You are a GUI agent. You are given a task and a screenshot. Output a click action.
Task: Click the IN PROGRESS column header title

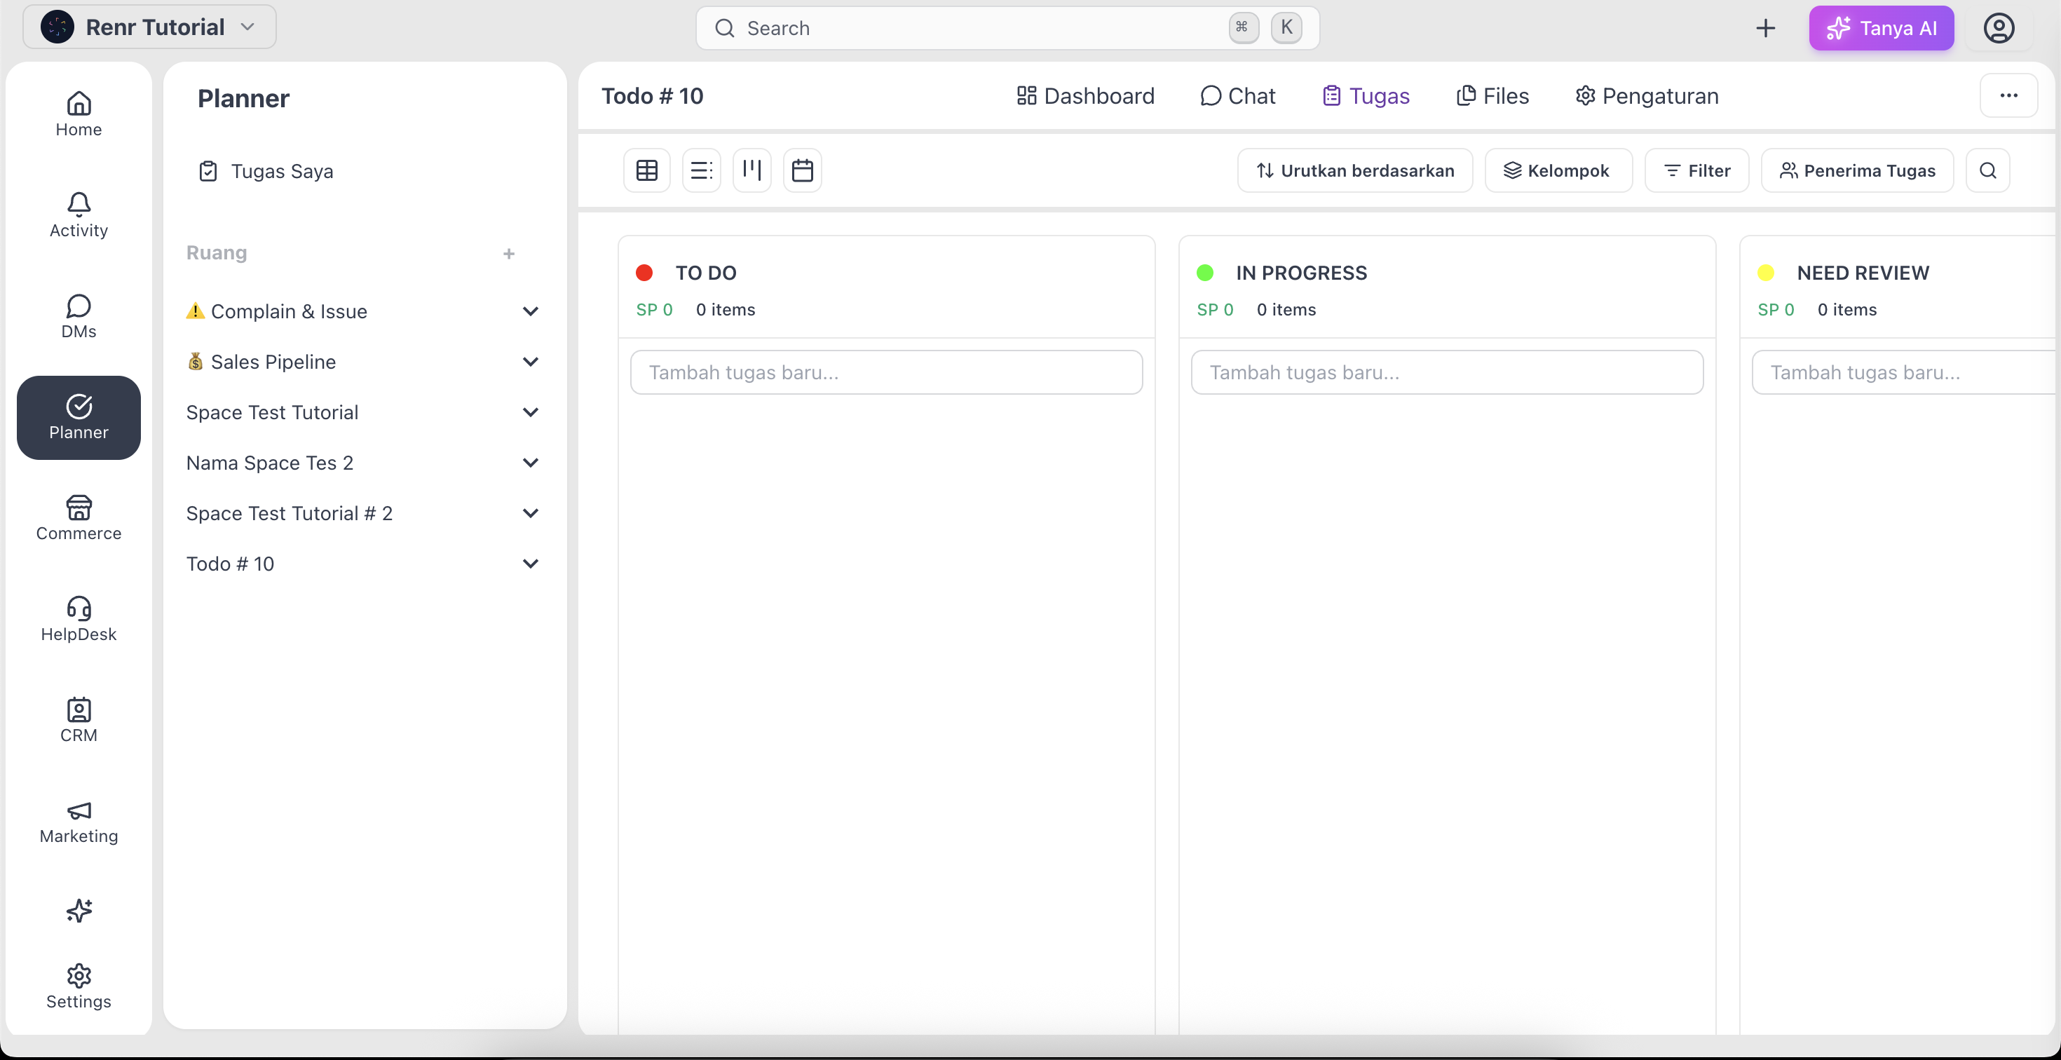point(1301,273)
